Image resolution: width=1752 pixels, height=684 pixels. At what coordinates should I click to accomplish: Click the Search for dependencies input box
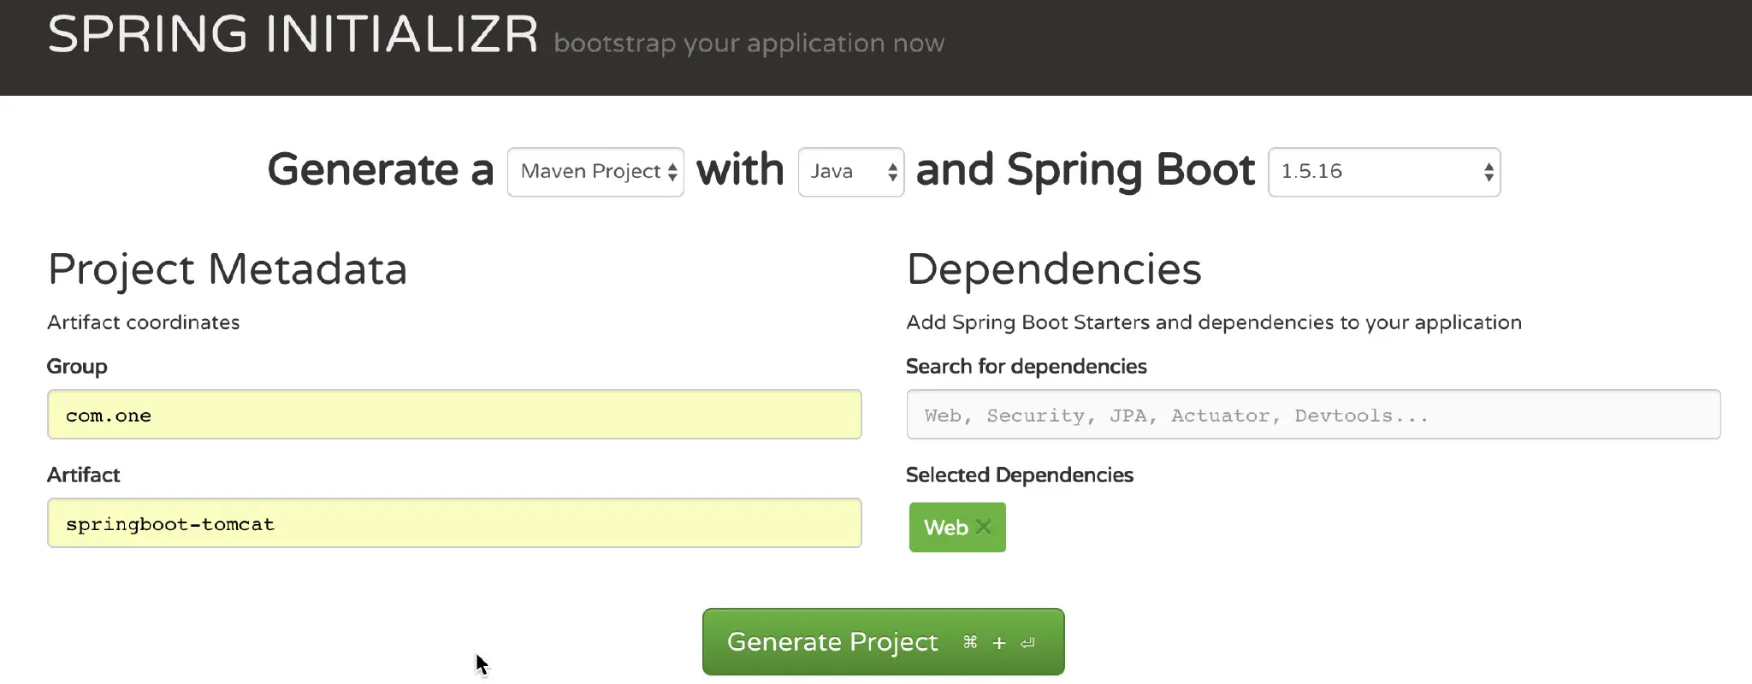(1312, 415)
